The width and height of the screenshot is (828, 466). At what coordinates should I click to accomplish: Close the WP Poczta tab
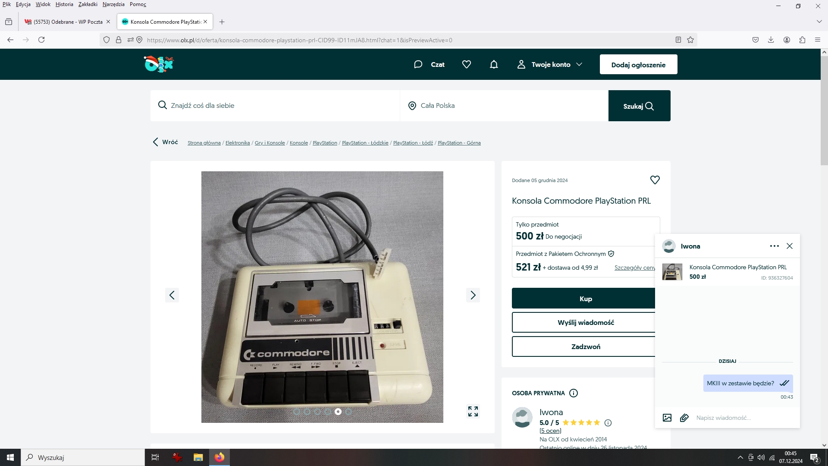(108, 22)
